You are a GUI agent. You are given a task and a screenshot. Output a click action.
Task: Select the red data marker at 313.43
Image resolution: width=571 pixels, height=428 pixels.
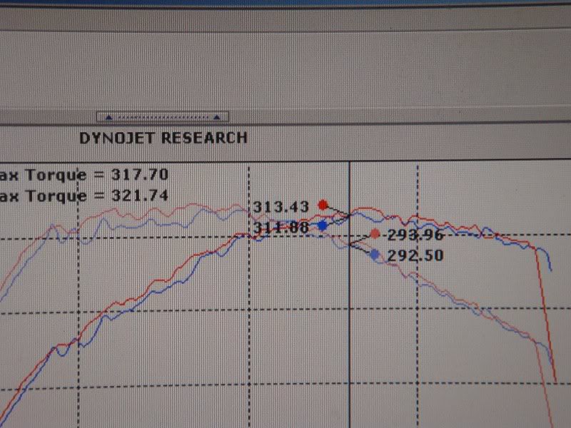323,205
